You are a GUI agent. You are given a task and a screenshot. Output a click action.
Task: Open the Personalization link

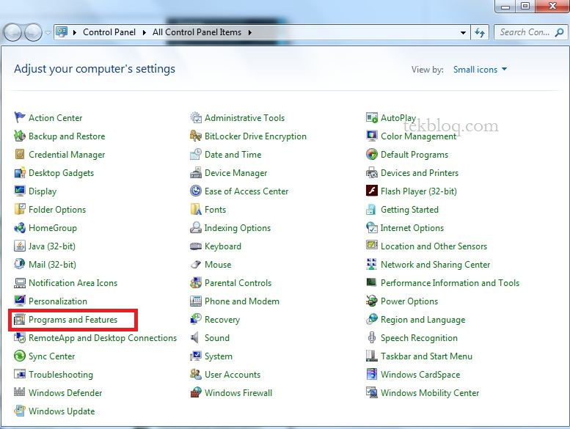point(58,301)
